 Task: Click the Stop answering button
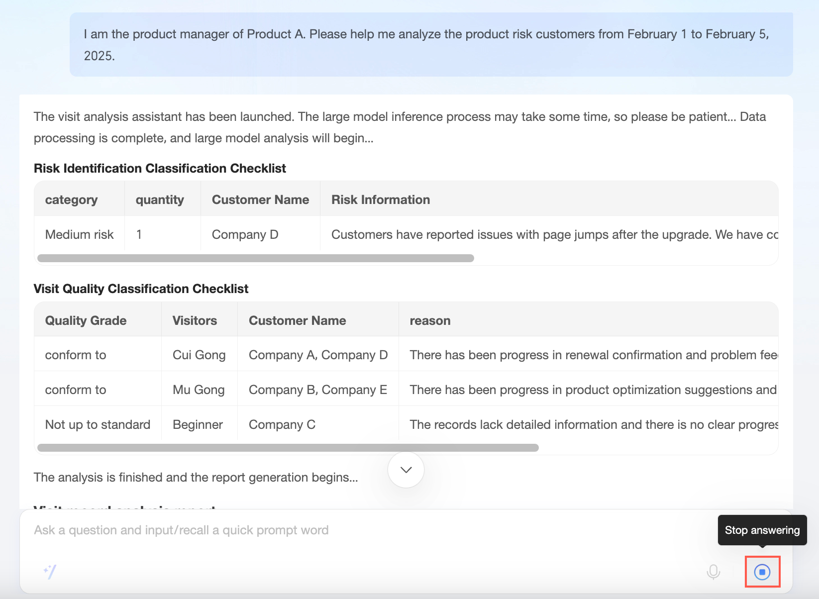pyautogui.click(x=762, y=572)
